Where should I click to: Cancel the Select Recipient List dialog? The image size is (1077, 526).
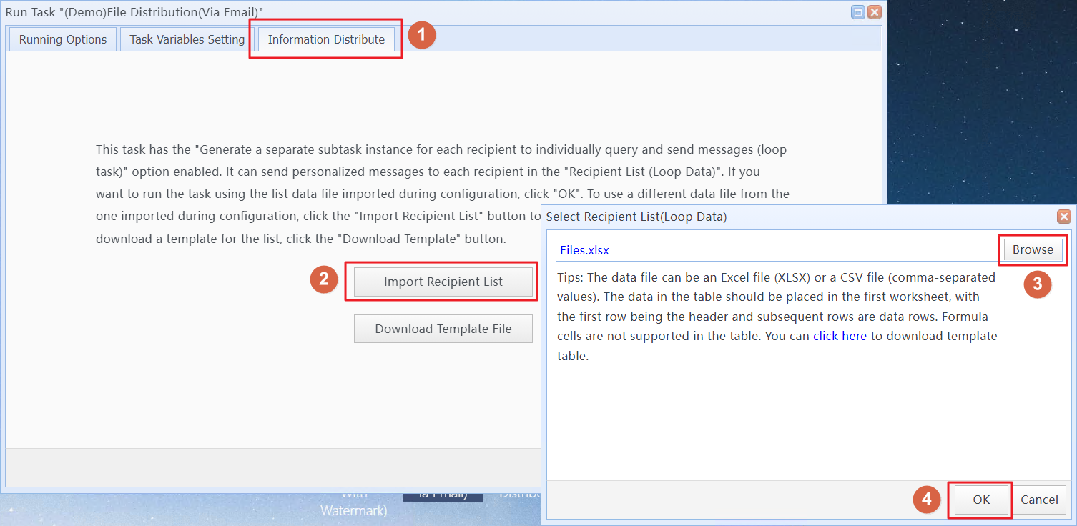pos(1039,500)
